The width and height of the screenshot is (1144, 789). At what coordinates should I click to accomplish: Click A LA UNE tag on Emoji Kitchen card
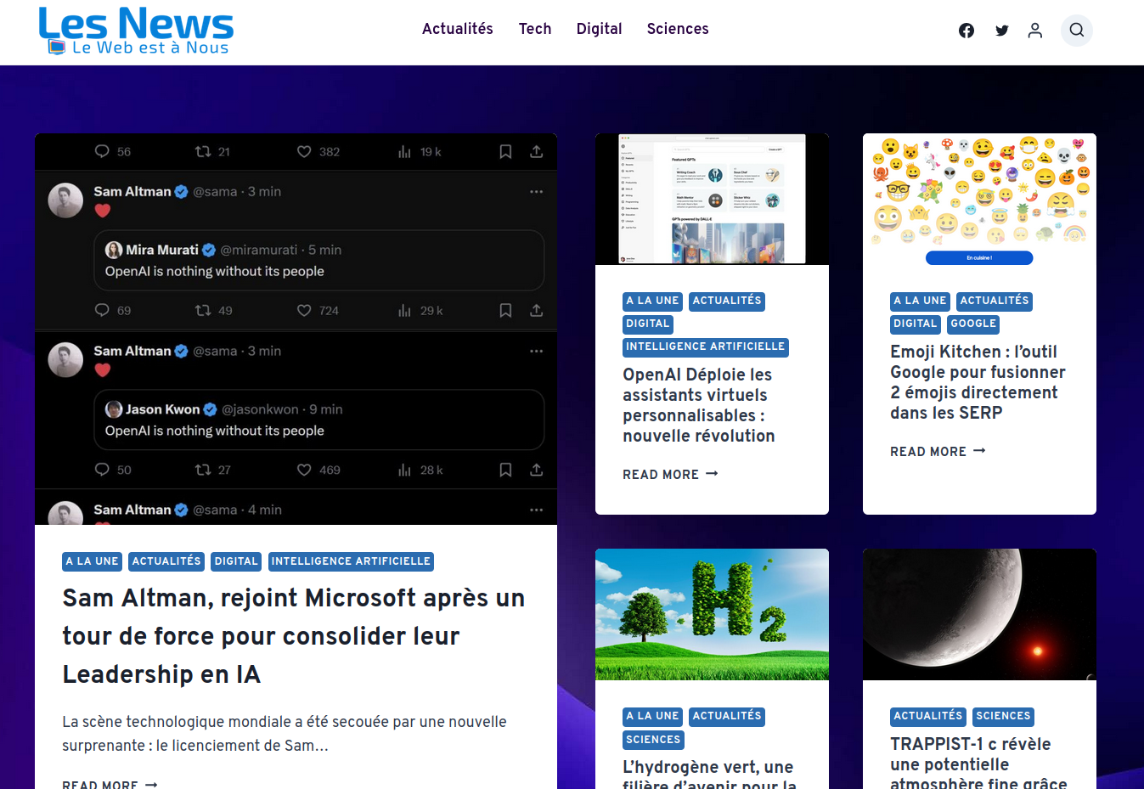point(921,301)
